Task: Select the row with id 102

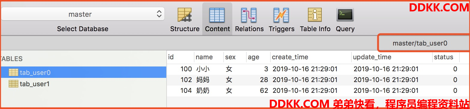Action: [318, 80]
